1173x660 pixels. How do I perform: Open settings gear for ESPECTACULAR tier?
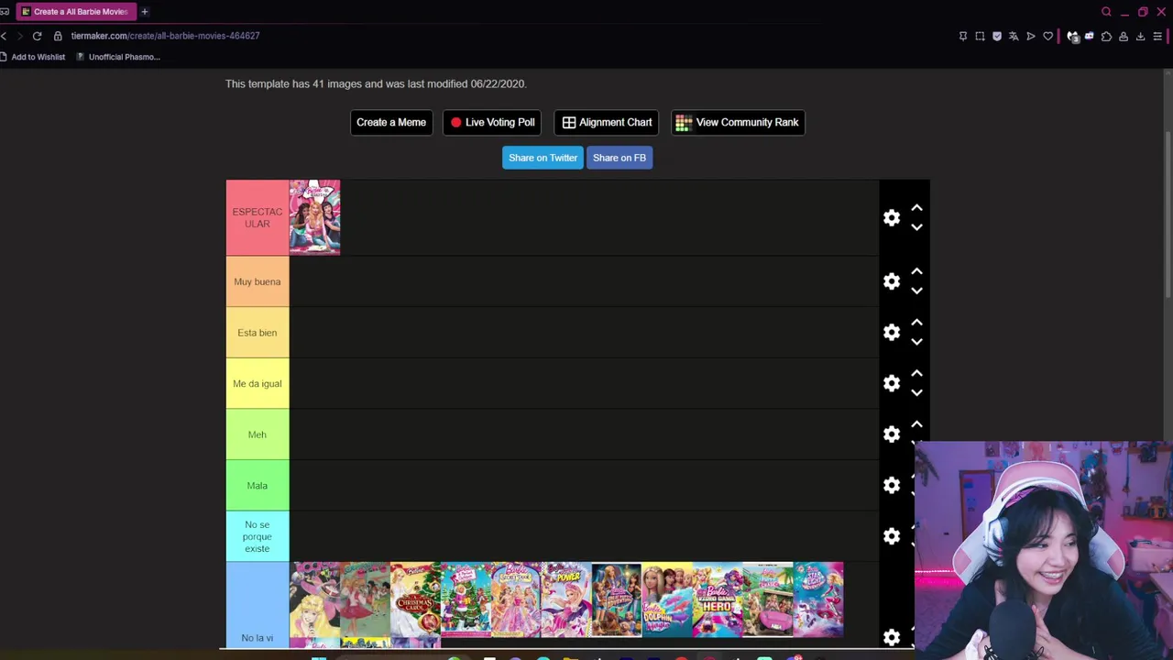892,218
